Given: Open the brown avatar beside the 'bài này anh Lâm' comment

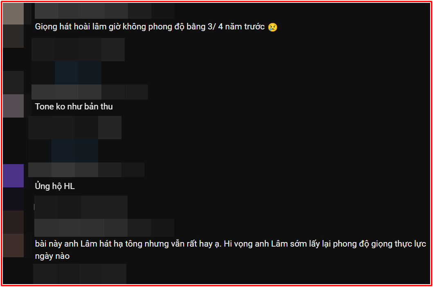Looking at the screenshot, I should 13,245.
